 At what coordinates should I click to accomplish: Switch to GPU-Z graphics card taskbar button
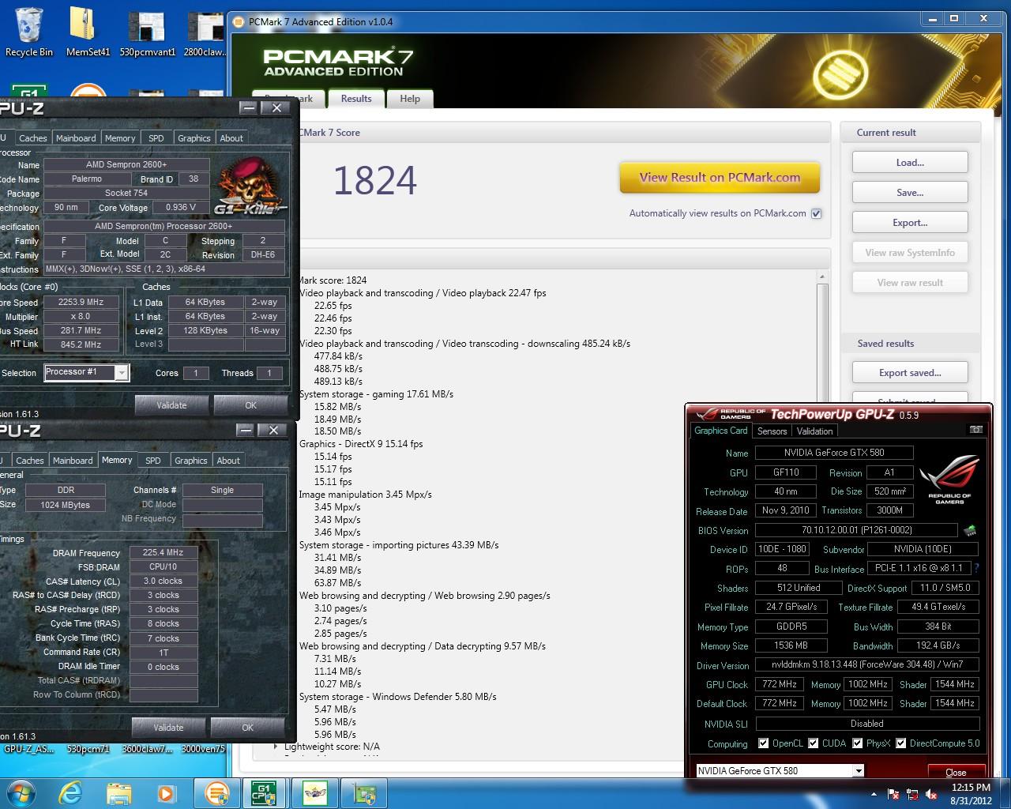pyautogui.click(x=364, y=792)
